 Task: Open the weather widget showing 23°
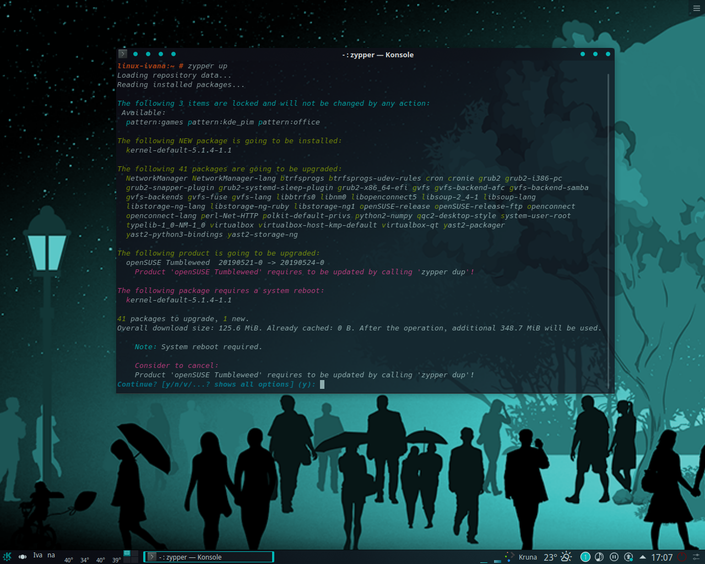(557, 557)
